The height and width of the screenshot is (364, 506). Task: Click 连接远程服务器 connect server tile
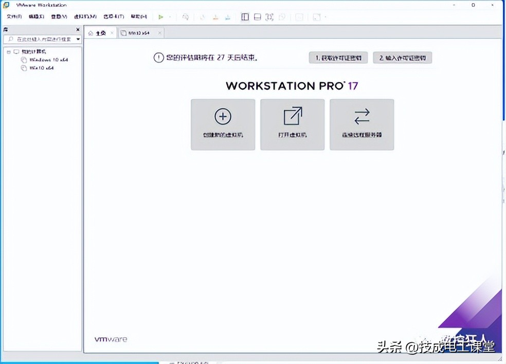pos(362,124)
